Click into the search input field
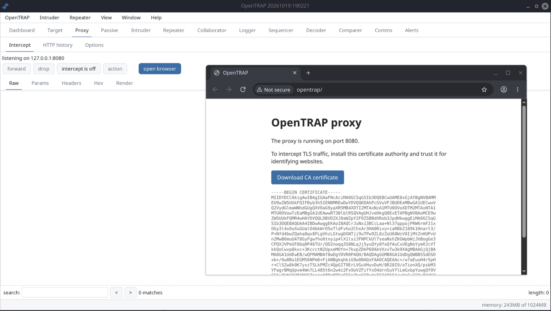Screen dimensions: 551x311 click(x=65, y=293)
